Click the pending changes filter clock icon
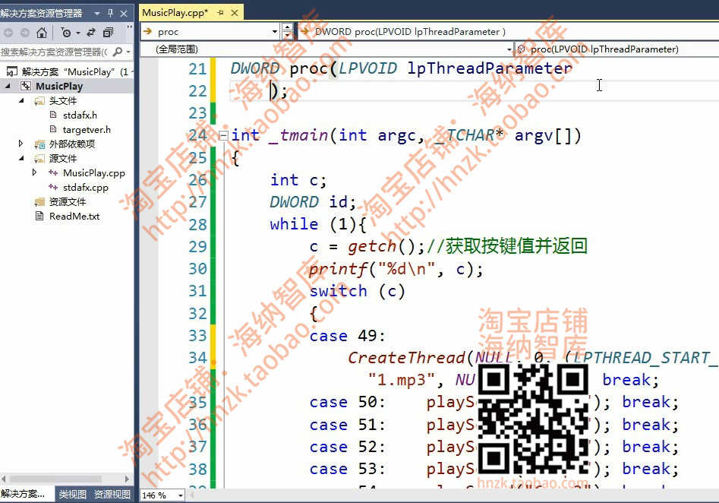Screen dimensions: 719x503 (x=66, y=33)
